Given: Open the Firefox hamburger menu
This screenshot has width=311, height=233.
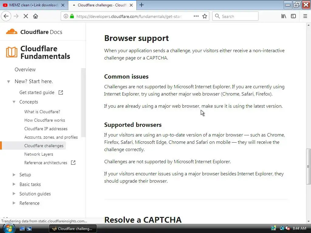Looking at the screenshot, I should point(305,16).
